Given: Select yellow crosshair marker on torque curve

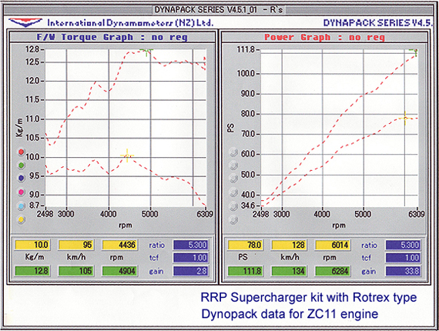Looking at the screenshot, I should coord(127,155).
